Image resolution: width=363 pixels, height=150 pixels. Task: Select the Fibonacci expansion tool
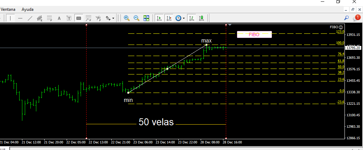tap(88, 18)
